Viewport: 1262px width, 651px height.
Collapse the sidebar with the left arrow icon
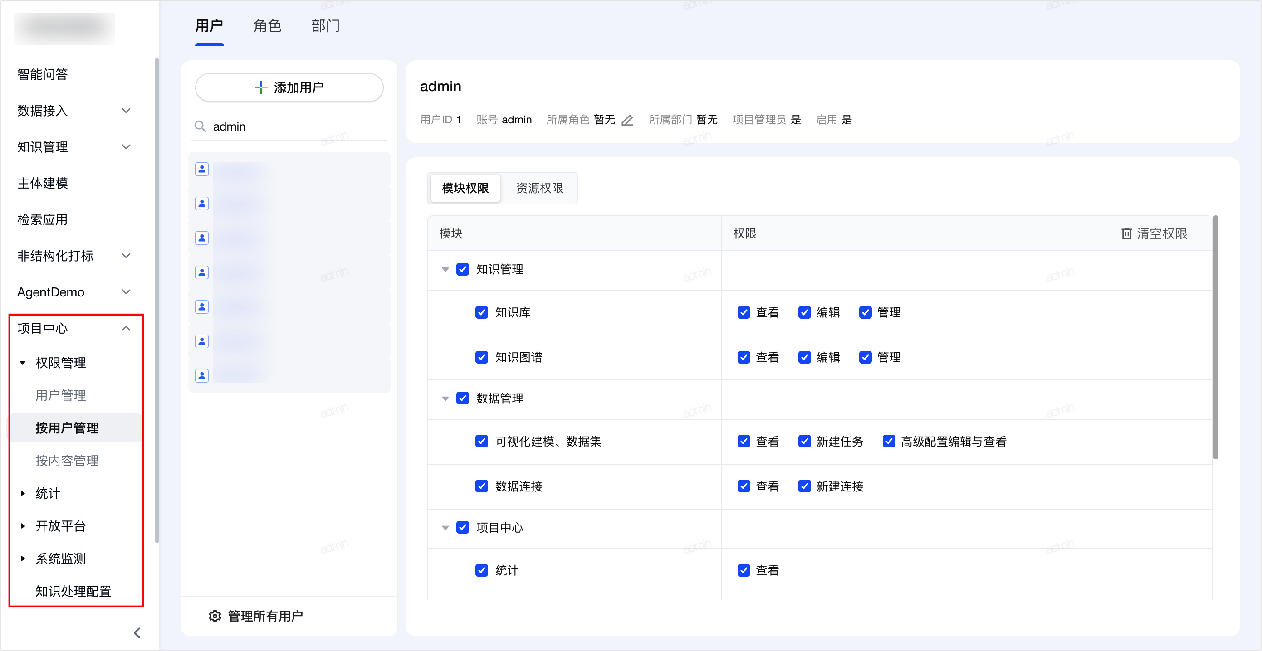137,633
